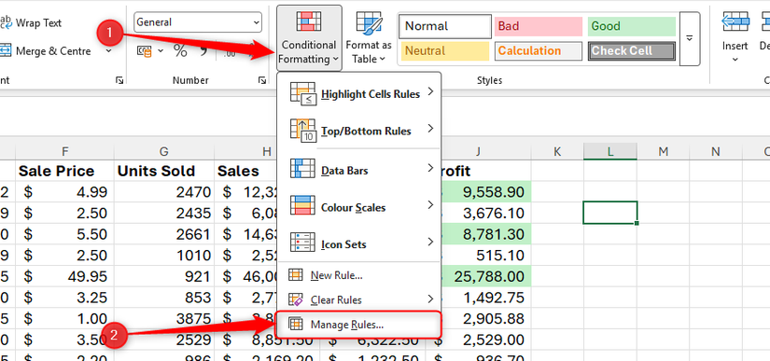The image size is (770, 361).
Task: Click the Data Bars icon
Action: point(302,168)
